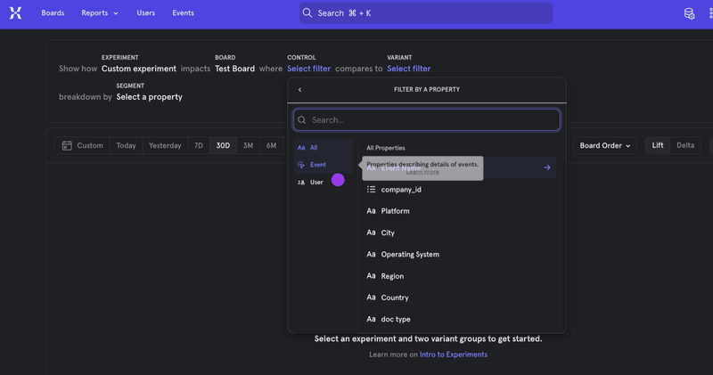713x375 pixels.
Task: Show only Event properties
Action: click(x=317, y=165)
